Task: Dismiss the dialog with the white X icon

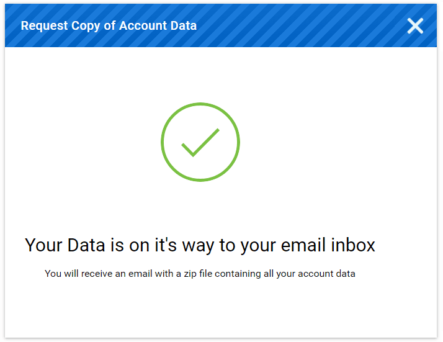Action: pos(415,25)
